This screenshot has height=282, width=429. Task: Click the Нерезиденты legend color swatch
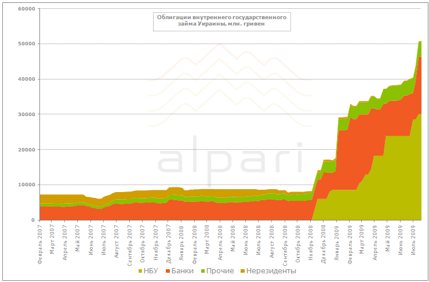(x=242, y=272)
